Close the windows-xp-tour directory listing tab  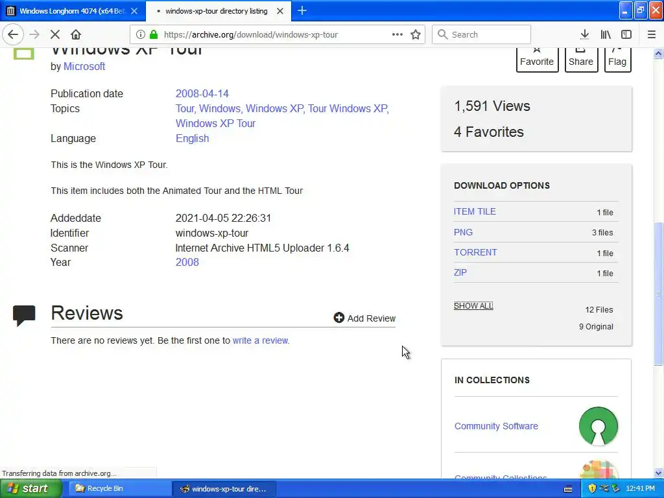pyautogui.click(x=280, y=11)
